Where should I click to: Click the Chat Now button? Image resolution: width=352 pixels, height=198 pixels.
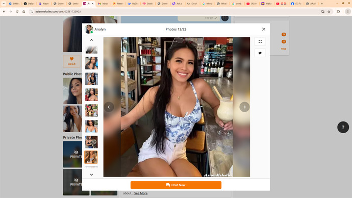(176, 185)
